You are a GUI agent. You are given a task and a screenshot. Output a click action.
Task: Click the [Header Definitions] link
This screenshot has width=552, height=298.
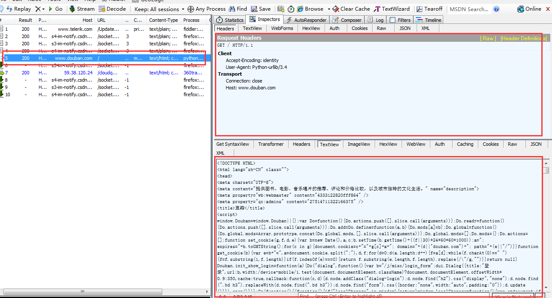pos(523,38)
